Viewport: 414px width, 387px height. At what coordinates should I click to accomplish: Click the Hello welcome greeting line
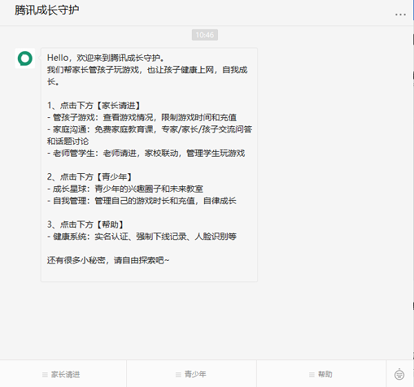(106, 58)
